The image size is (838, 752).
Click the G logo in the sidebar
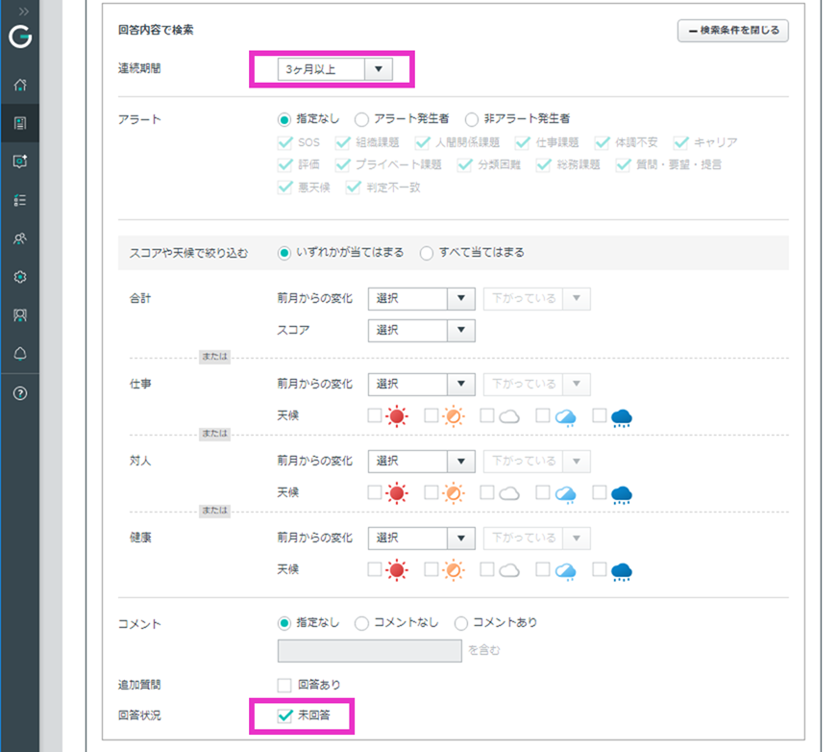pyautogui.click(x=19, y=38)
